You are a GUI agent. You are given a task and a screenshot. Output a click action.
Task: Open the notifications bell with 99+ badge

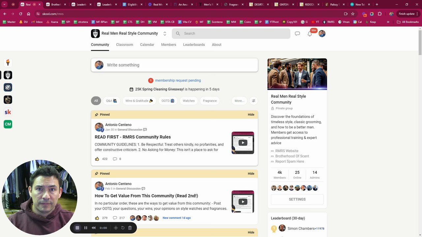click(310, 34)
